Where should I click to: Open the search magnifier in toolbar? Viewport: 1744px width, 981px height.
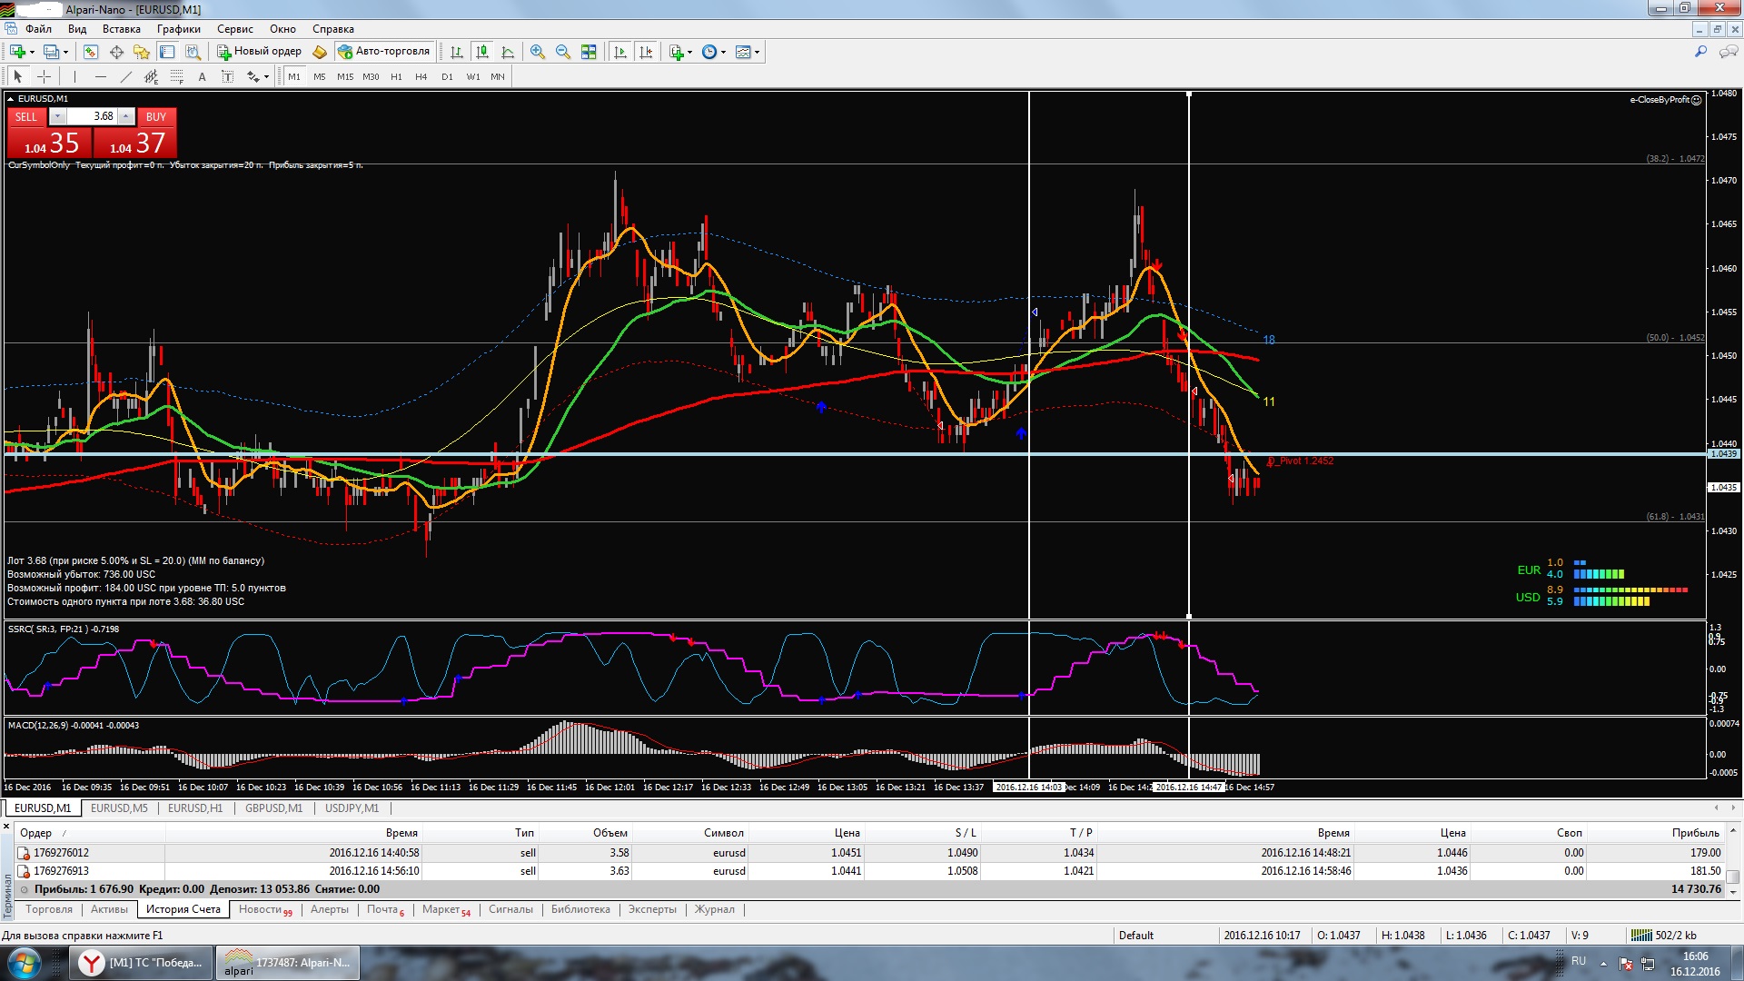[x=1700, y=52]
